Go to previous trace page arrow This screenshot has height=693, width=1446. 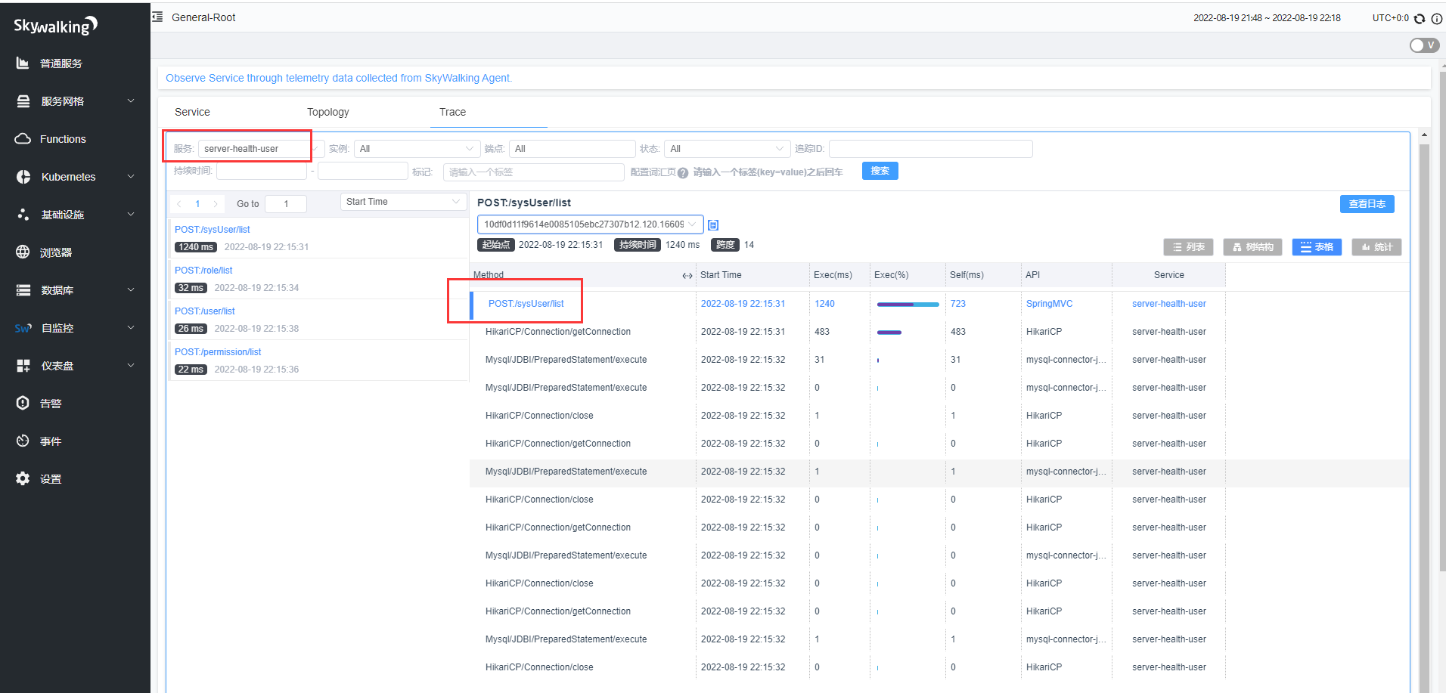coord(179,204)
